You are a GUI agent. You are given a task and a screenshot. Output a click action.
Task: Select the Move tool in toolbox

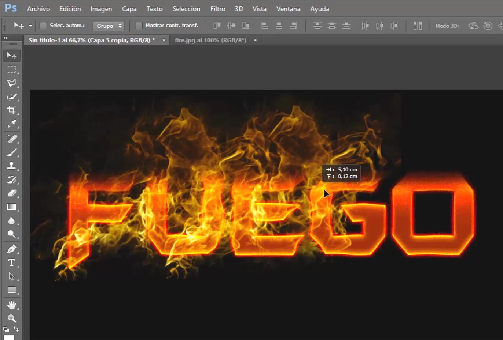coord(12,56)
